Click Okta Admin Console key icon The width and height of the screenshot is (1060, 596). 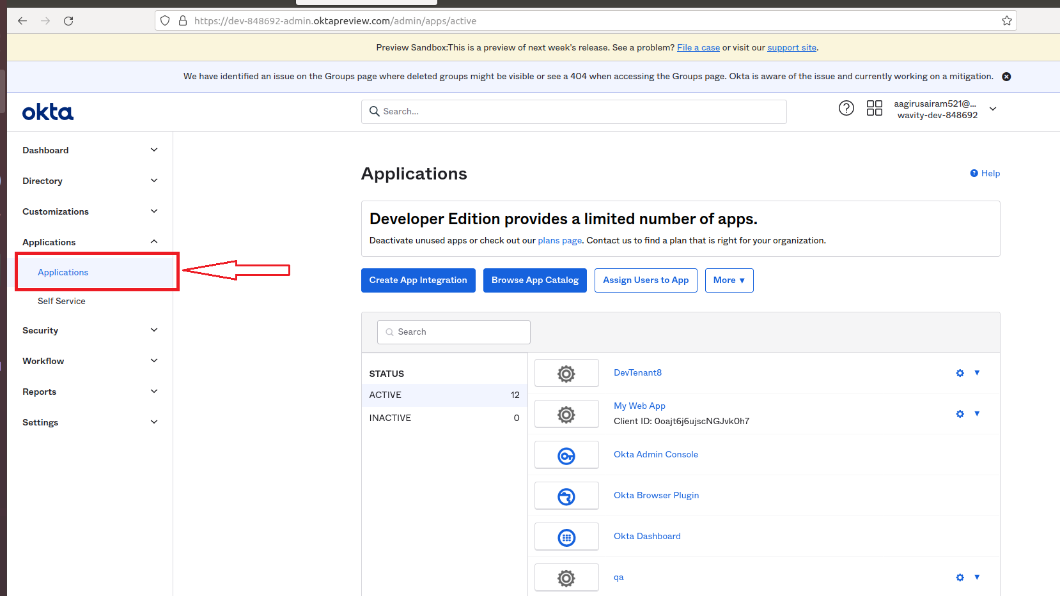coord(566,455)
